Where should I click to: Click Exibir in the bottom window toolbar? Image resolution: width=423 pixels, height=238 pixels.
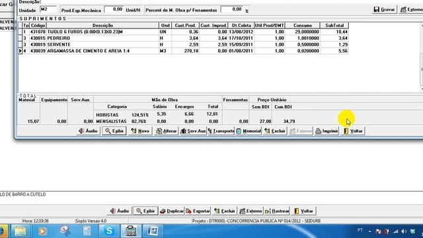click(x=145, y=211)
